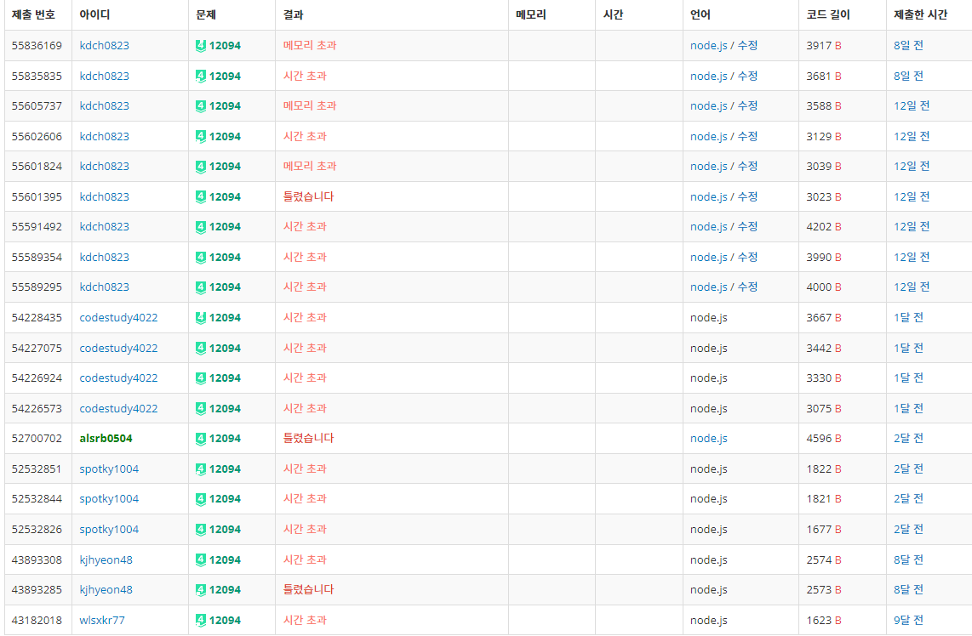
Task: Click the 메모리 column header
Action: (530, 14)
